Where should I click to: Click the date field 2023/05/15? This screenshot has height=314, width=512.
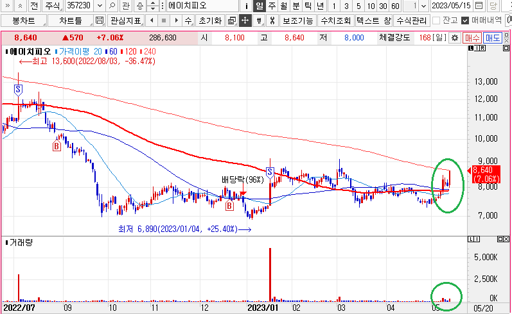451,6
